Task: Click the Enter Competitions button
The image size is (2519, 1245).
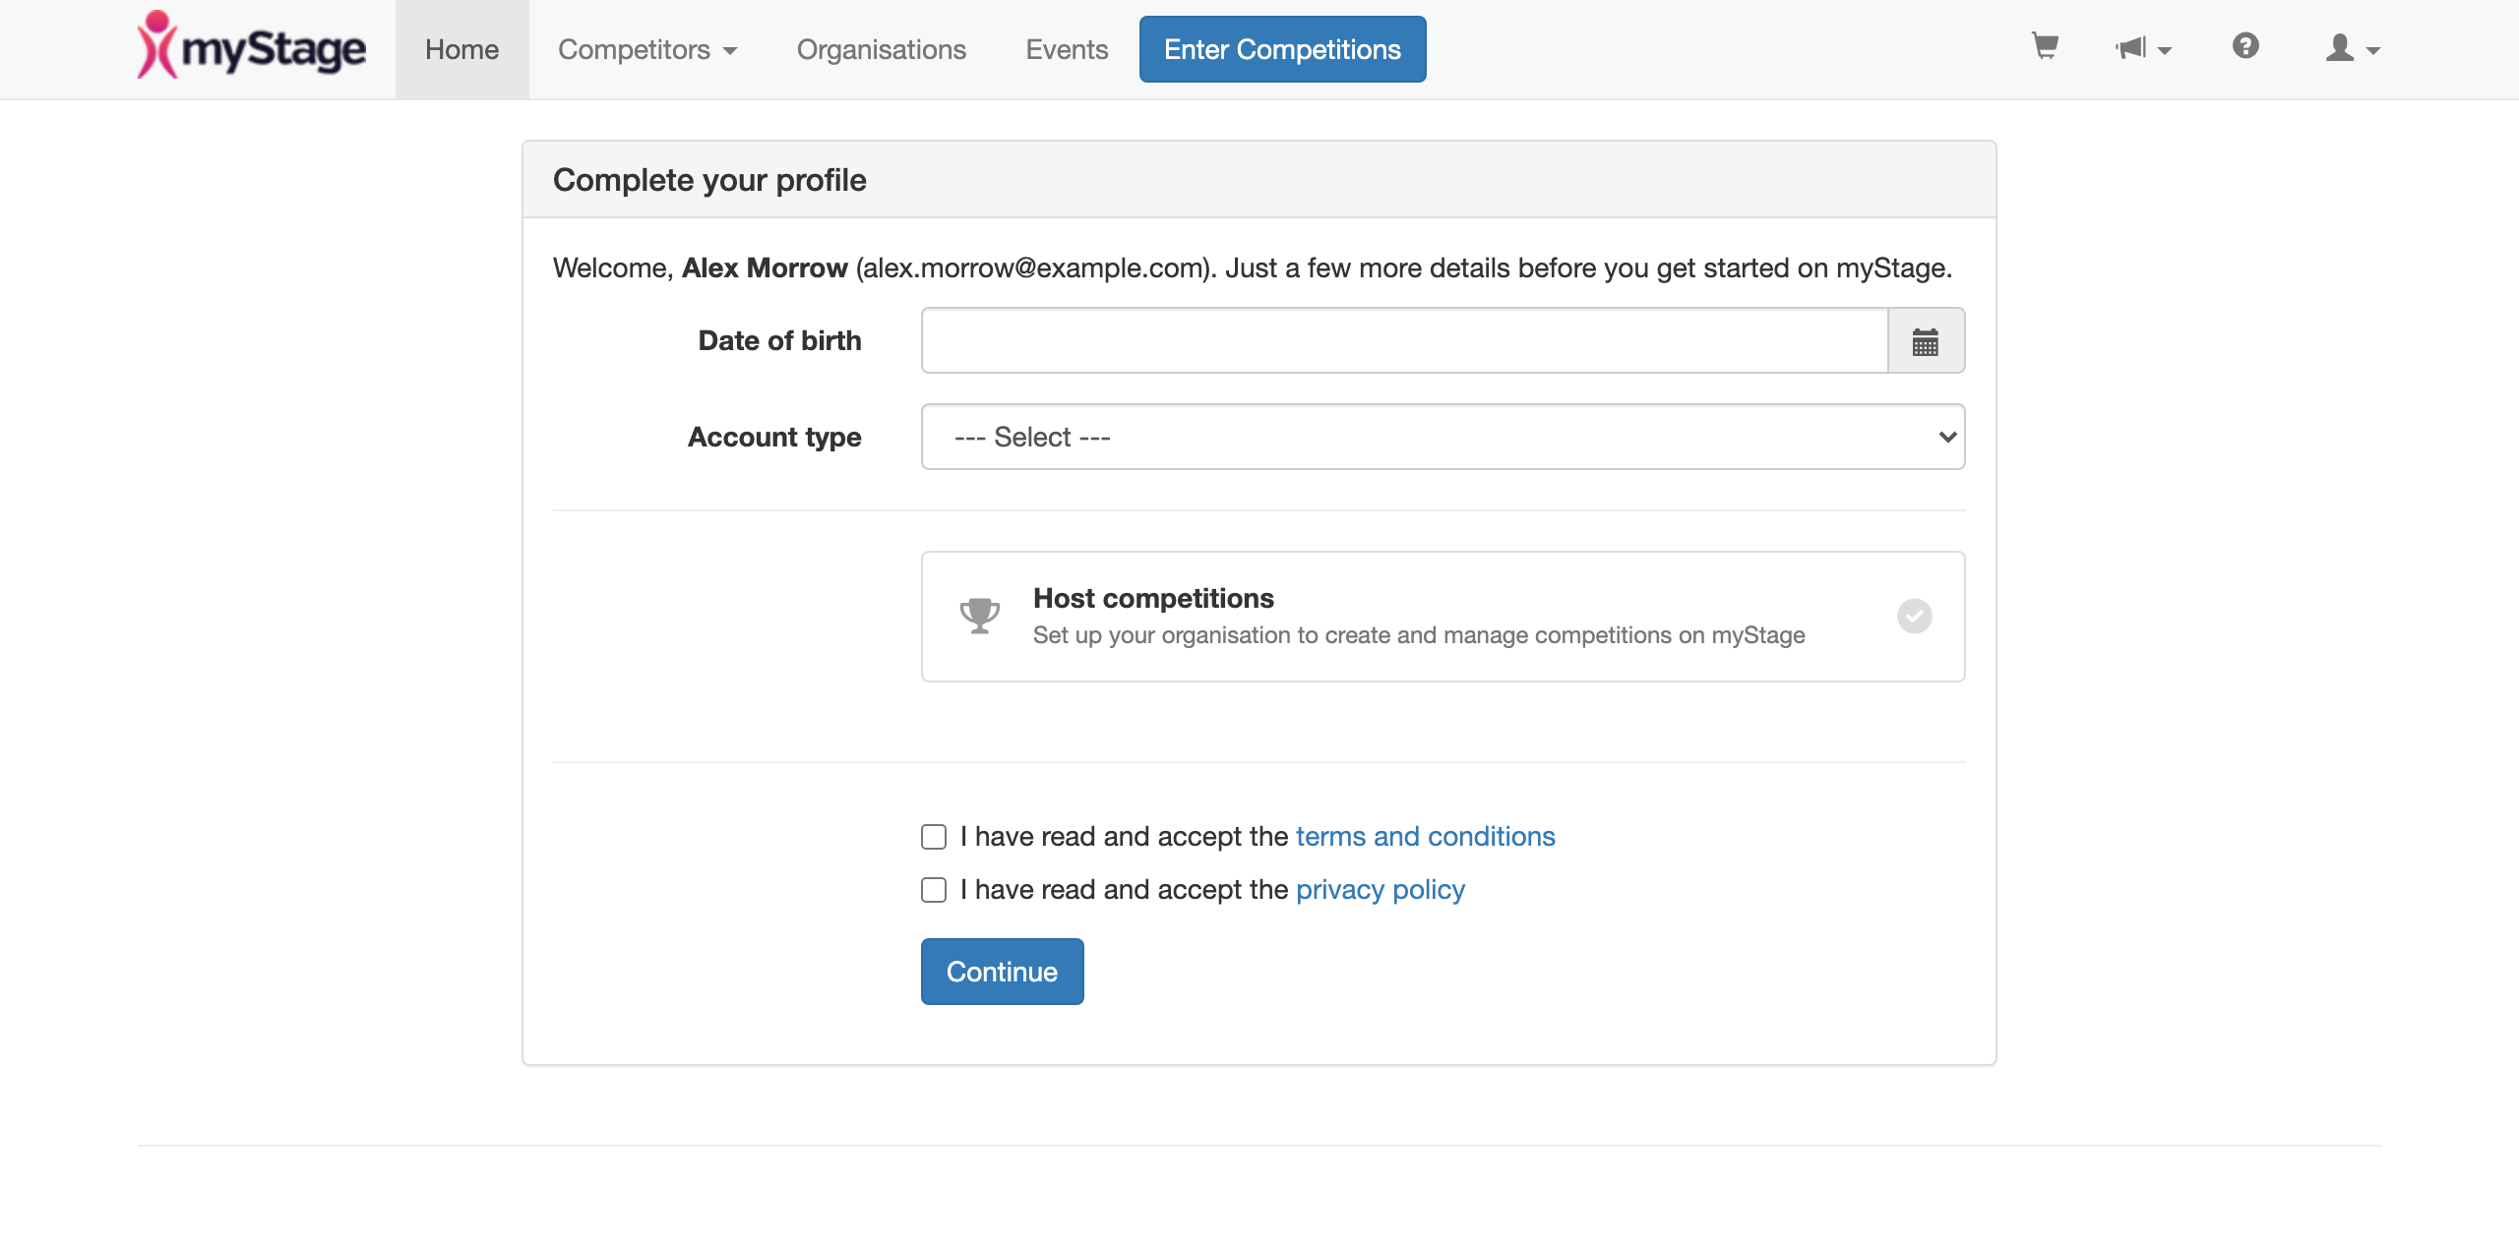Action: tap(1282, 49)
